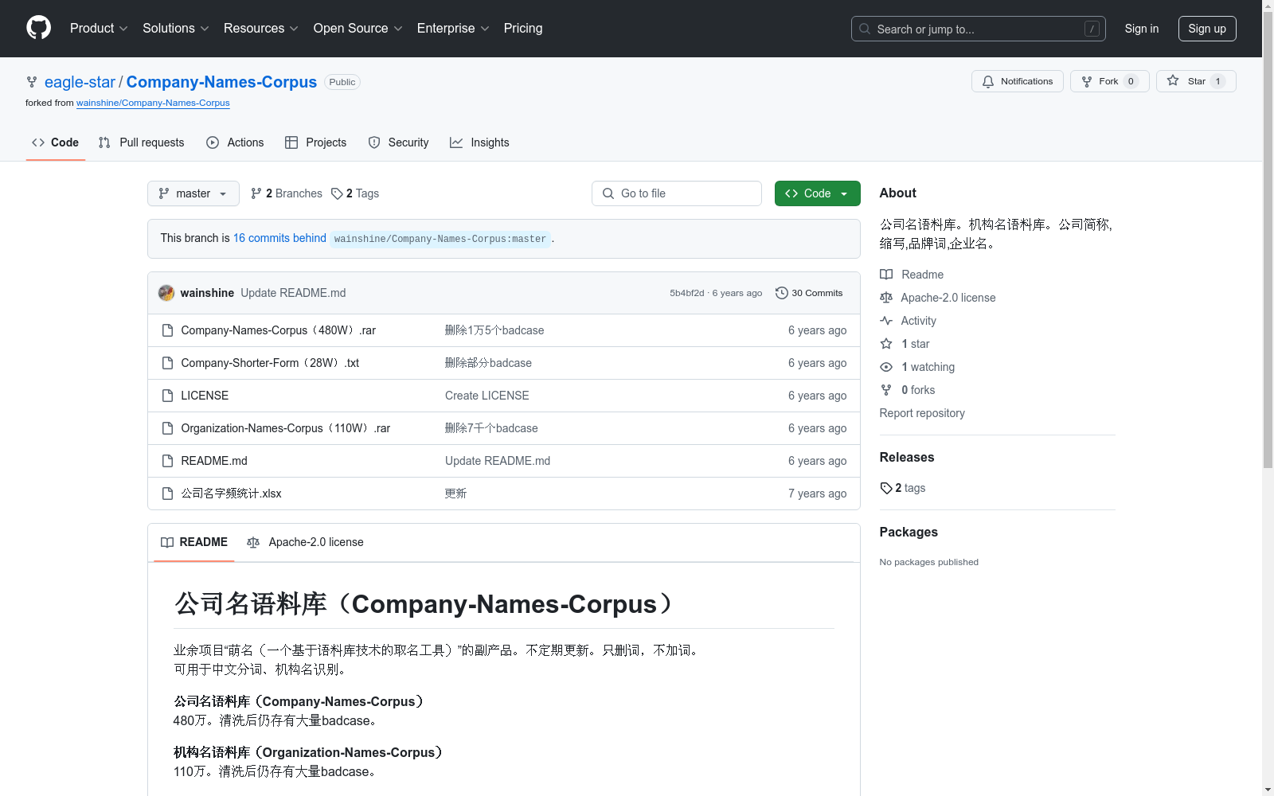Click commit message 删除部分badcase
1274x796 pixels.
point(488,363)
